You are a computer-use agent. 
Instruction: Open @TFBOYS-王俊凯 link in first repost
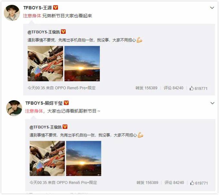click(x=44, y=32)
